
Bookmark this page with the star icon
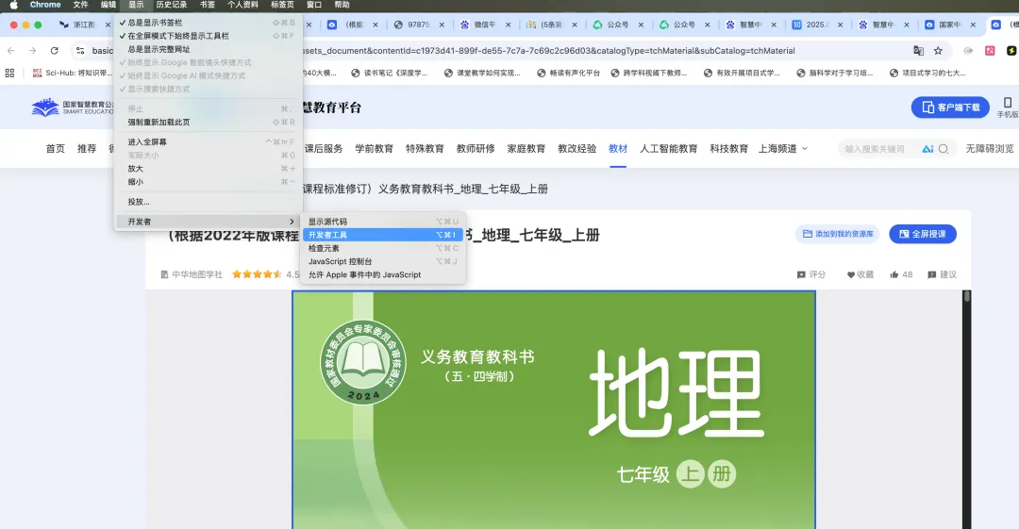click(x=938, y=51)
